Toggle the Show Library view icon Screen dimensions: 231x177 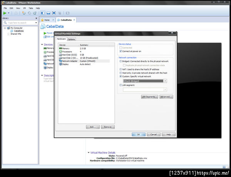[x=43, y=13]
